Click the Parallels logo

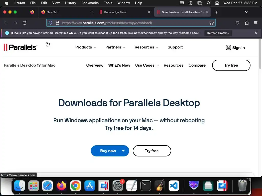coord(20,47)
